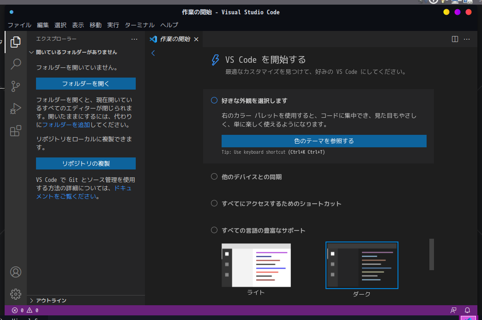Click the yellow window control button

point(446,12)
